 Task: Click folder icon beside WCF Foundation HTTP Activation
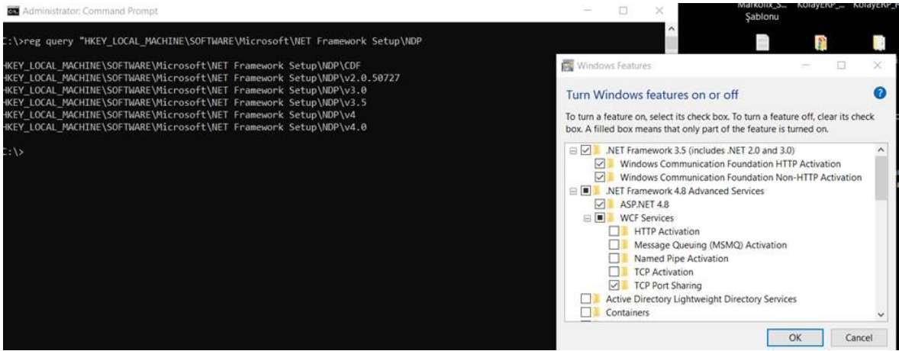[612, 164]
